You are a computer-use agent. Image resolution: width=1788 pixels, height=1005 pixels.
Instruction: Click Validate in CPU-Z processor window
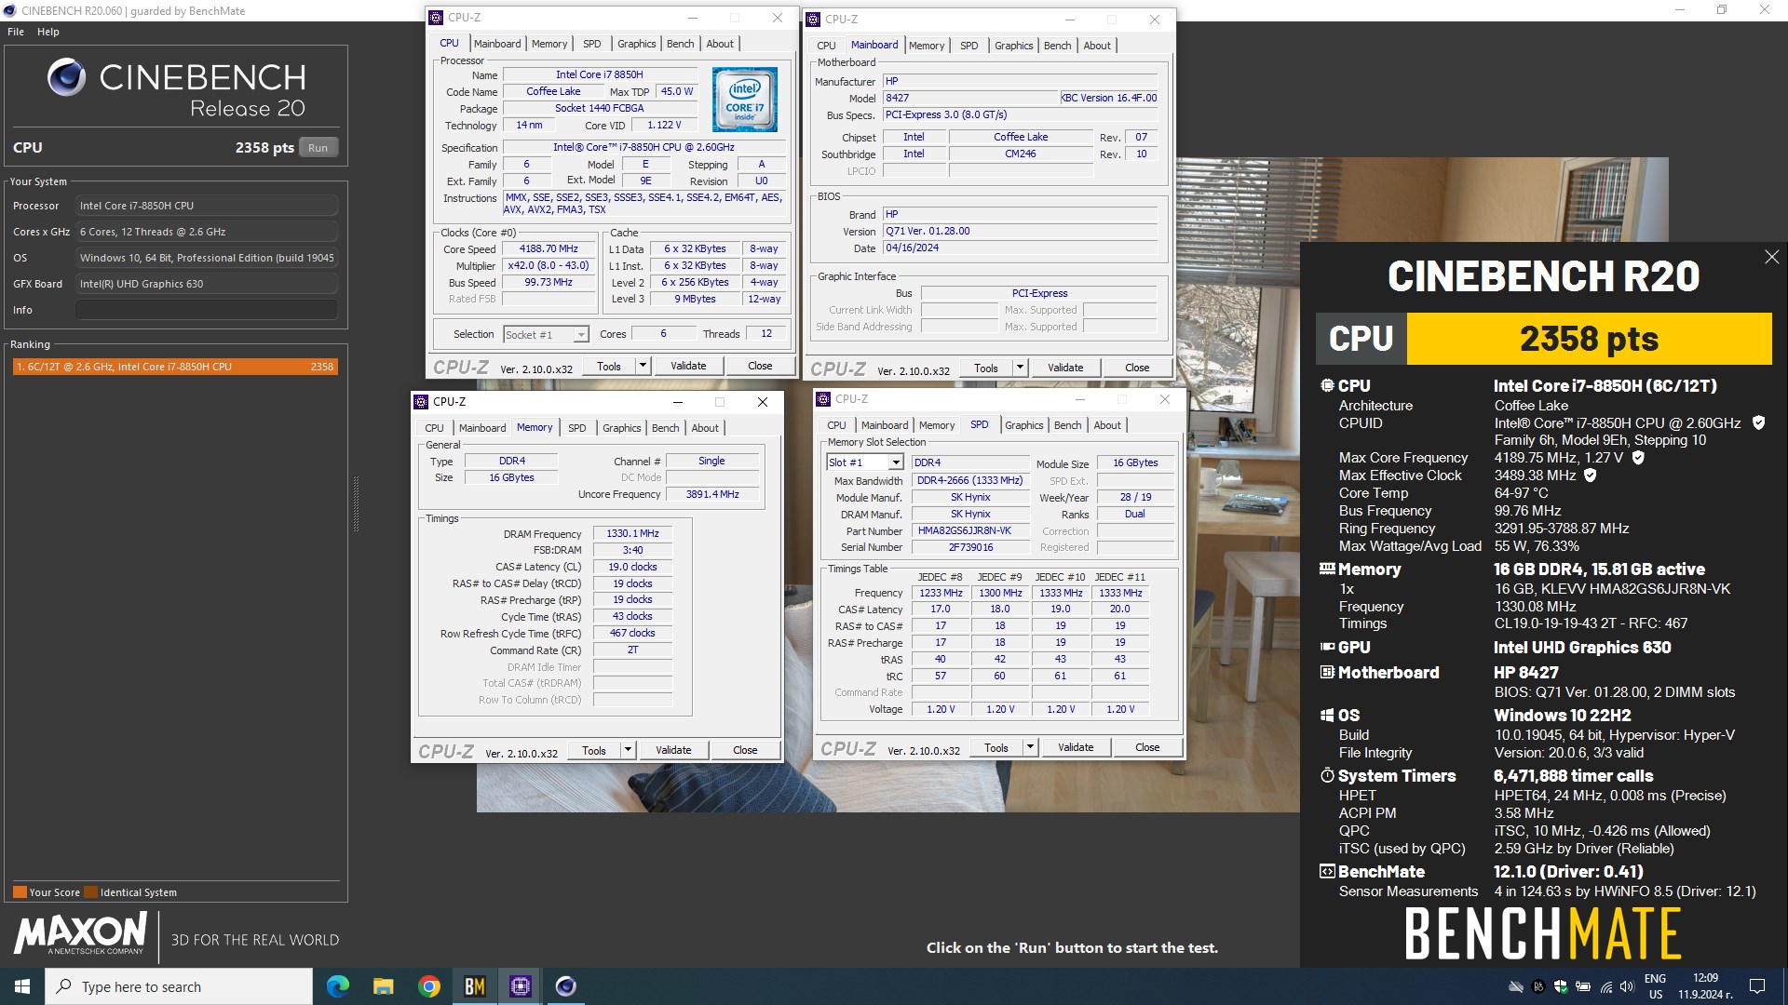688,366
